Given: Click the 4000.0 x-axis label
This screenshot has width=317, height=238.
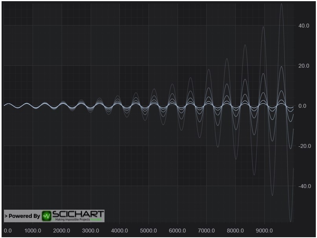Looking at the screenshot, I should click(119, 231).
